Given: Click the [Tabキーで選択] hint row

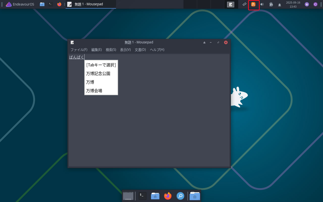Looking at the screenshot, I should (101, 65).
